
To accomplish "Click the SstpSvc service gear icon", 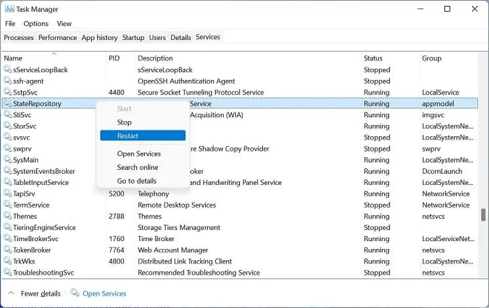I will (x=8, y=92).
